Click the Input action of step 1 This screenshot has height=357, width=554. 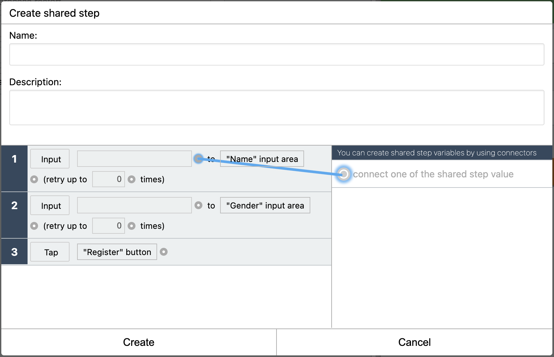(50, 159)
